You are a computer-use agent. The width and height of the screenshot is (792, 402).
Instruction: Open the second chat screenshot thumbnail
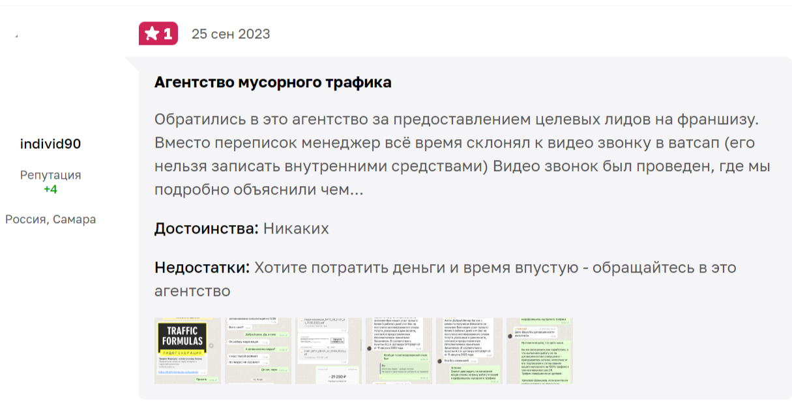coord(257,351)
